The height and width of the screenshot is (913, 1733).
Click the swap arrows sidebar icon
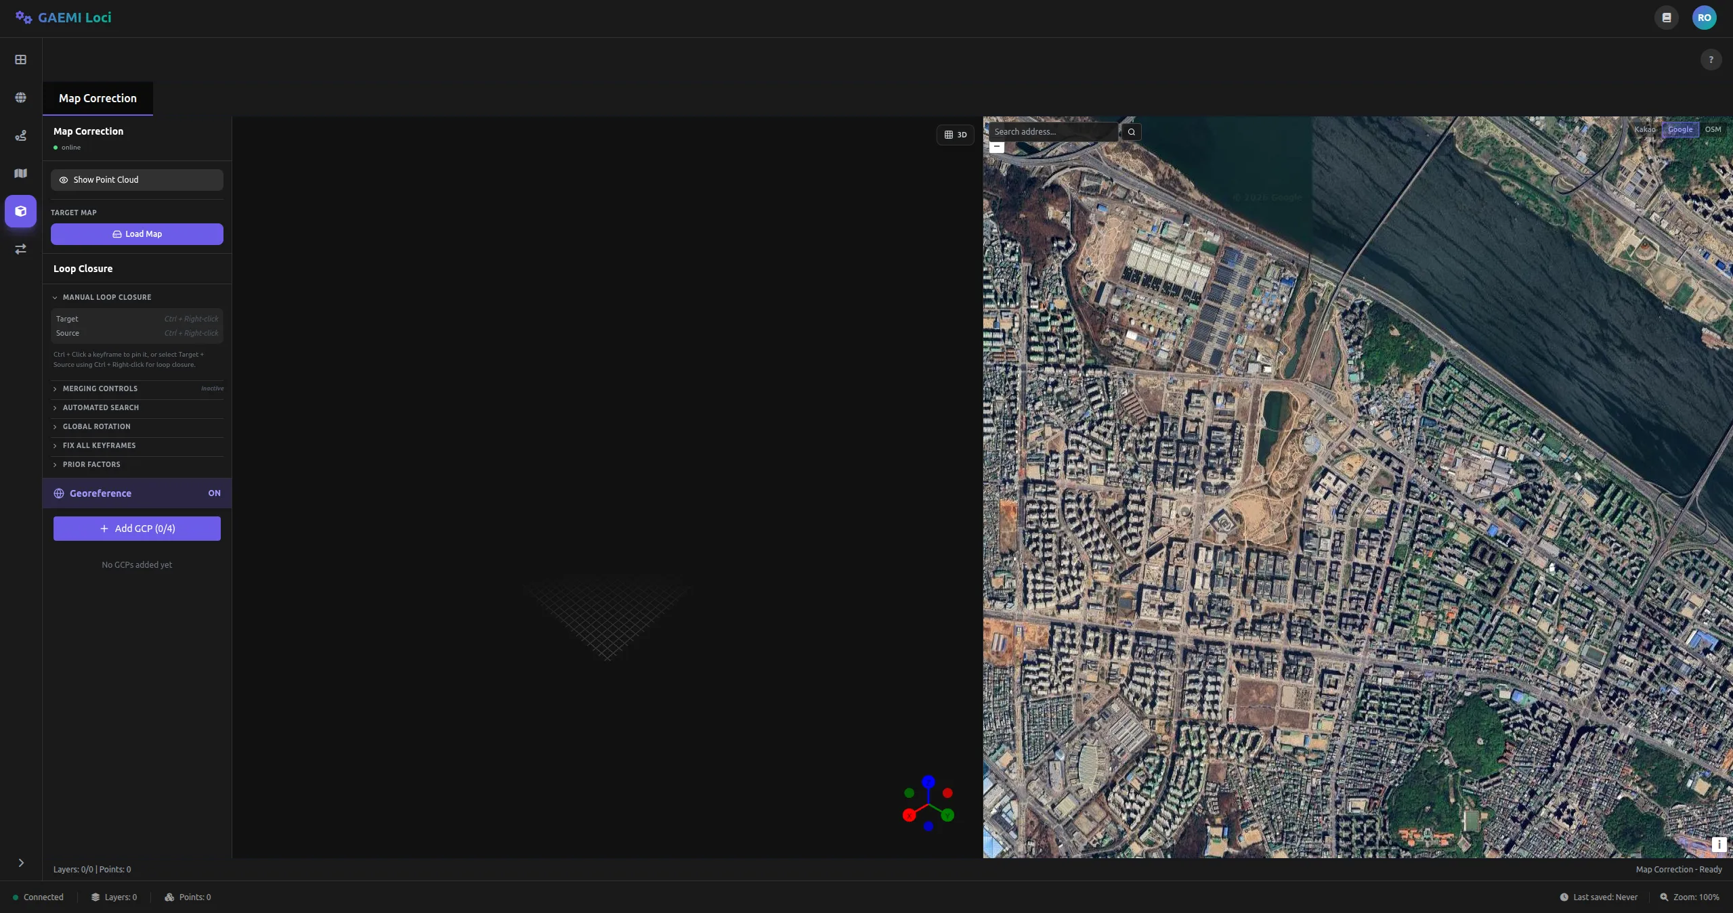21,249
